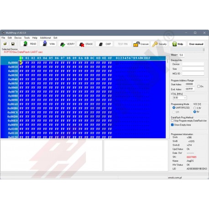Screen dimensions: 209x209
Task: Click the End Adres input field
Action: [x=190, y=89]
